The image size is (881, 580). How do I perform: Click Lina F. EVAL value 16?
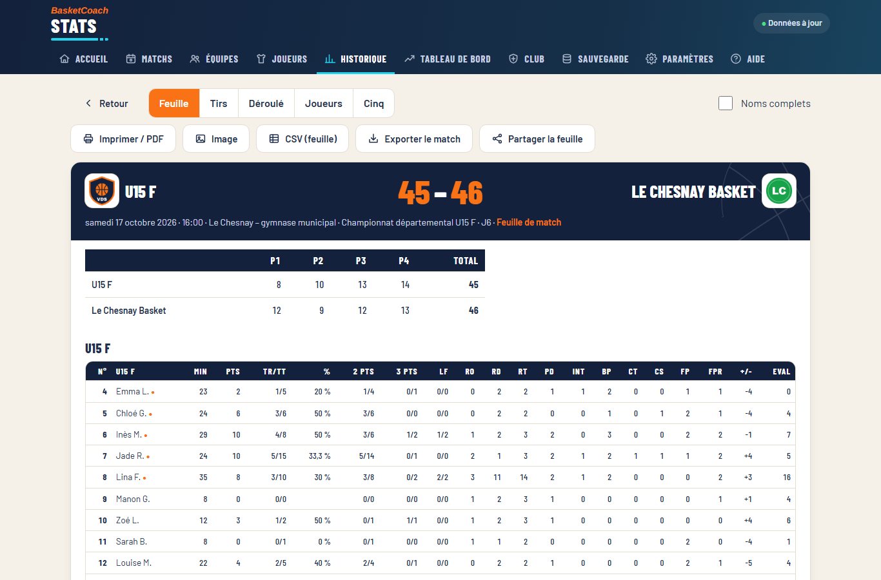pyautogui.click(x=787, y=478)
